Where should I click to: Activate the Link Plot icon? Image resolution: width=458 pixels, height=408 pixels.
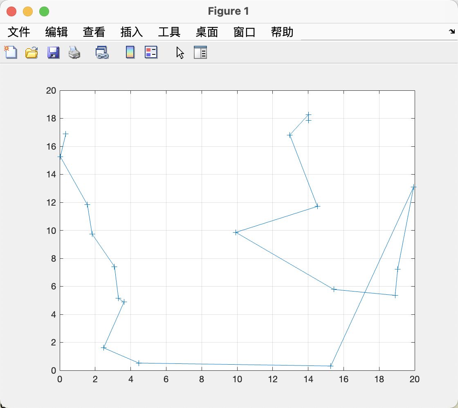[102, 52]
